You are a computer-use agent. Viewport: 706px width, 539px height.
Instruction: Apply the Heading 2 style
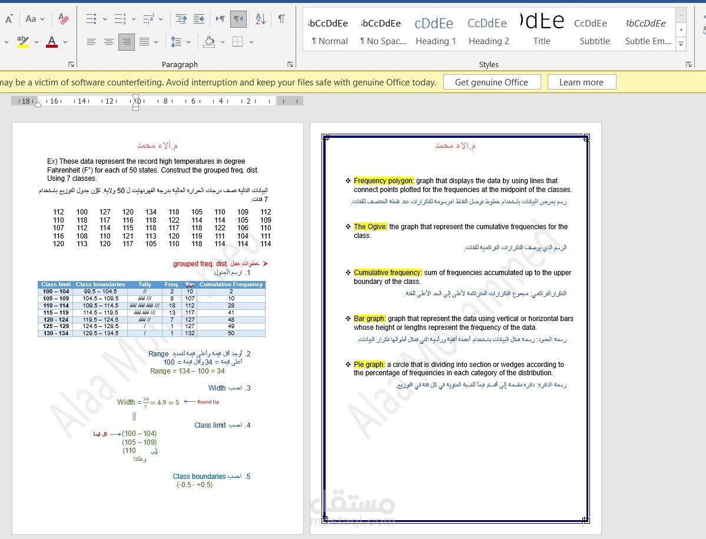point(489,31)
